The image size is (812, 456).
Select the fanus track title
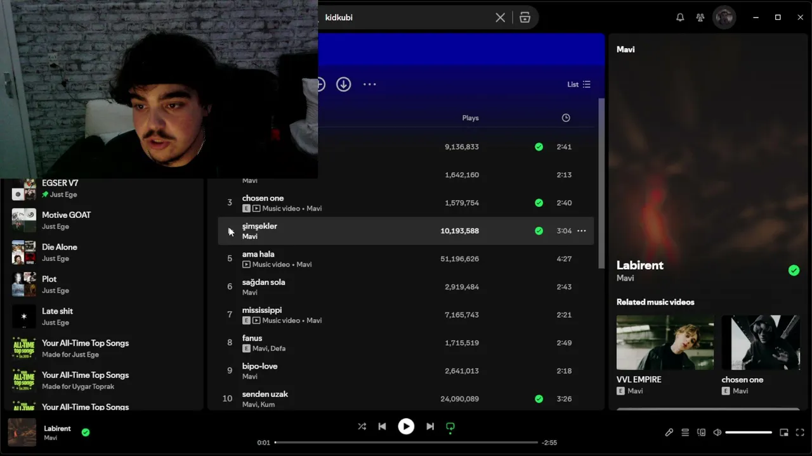click(x=252, y=338)
